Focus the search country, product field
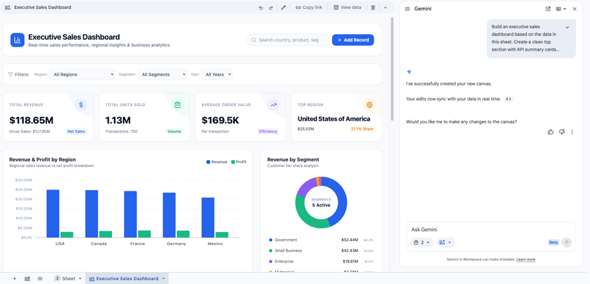The width and height of the screenshot is (590, 284). (x=288, y=40)
